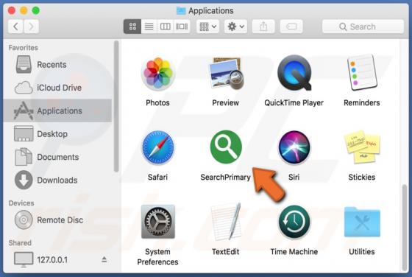Open iCloud Drive in the sidebar
Viewport: 412px width, 277px height.
pyautogui.click(x=58, y=88)
